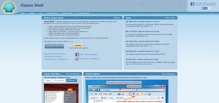Screen dimensions: 219x103
Task: Open SCREENSHOTS in the navigation bar
Action: pos(52,13)
